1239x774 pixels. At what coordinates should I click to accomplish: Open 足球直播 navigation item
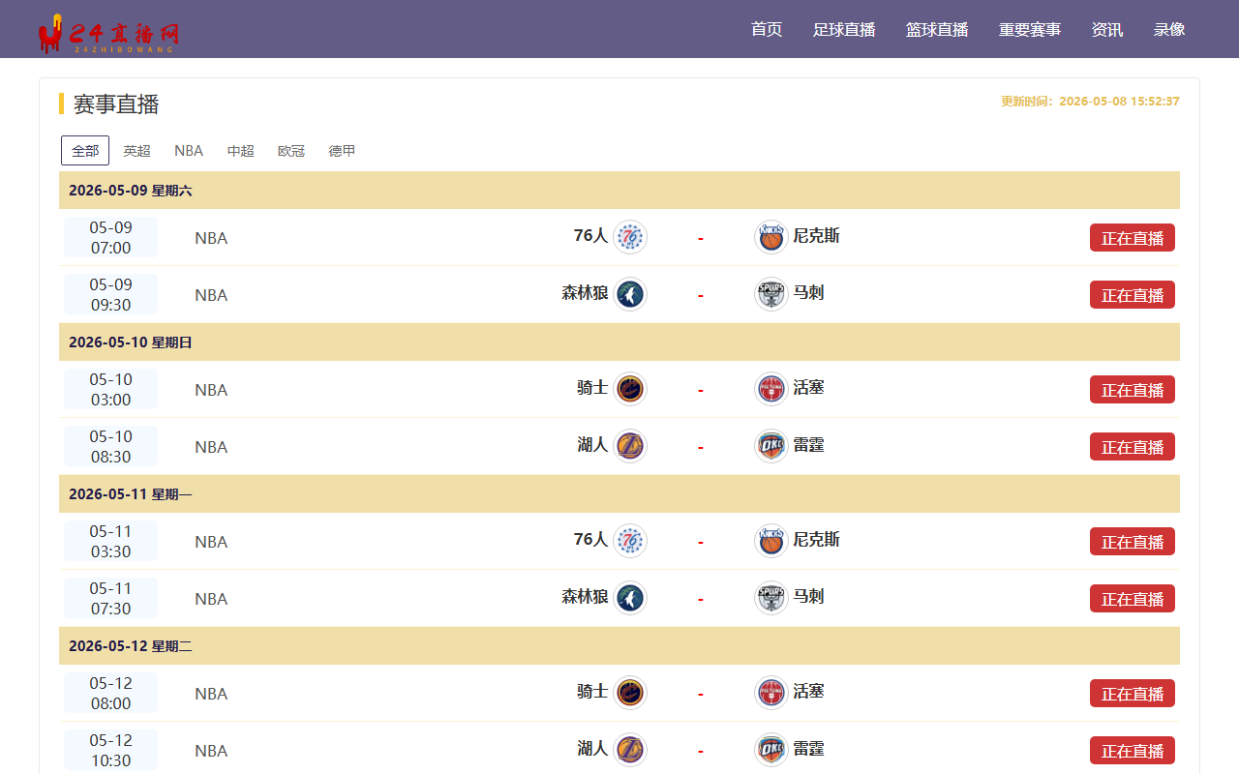click(844, 29)
